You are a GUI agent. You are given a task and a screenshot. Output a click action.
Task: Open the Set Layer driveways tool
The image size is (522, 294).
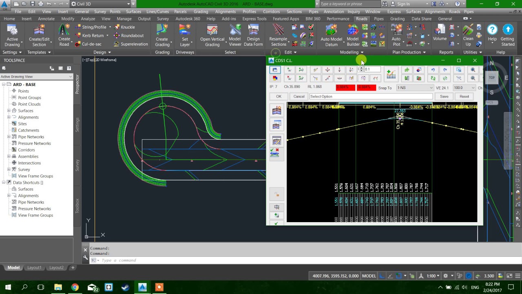pos(185,36)
